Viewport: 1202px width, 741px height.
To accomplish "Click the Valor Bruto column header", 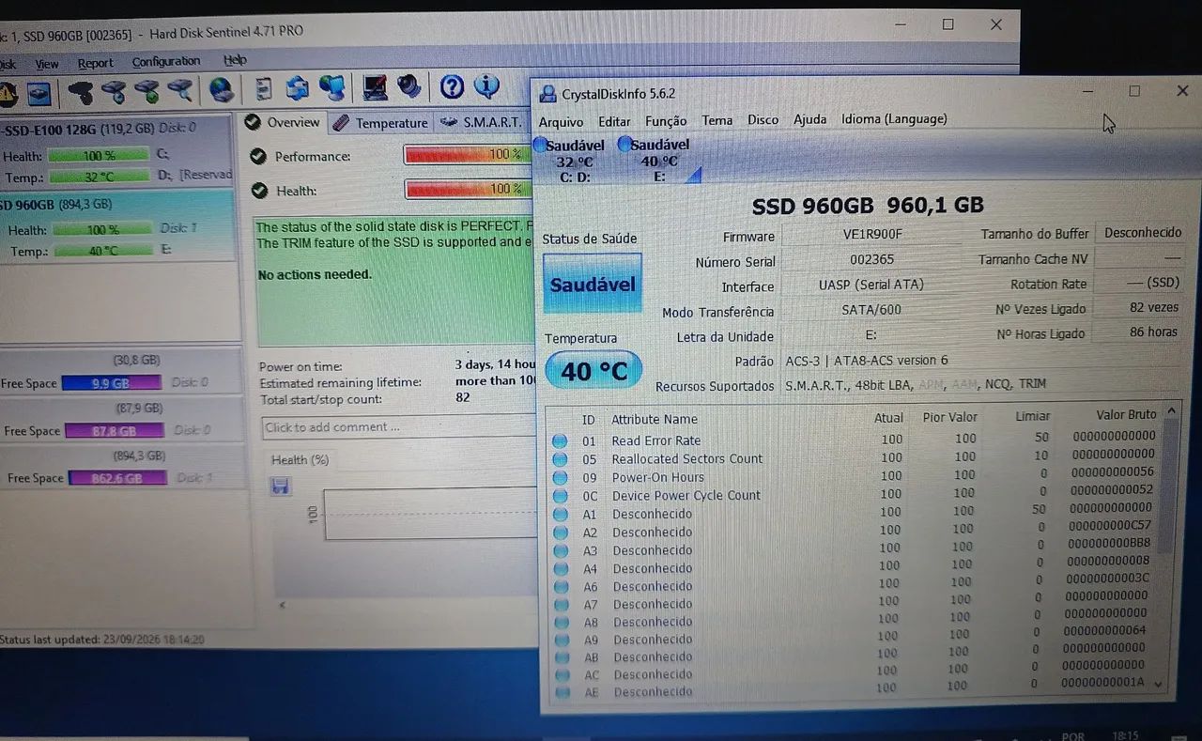I will point(1125,415).
